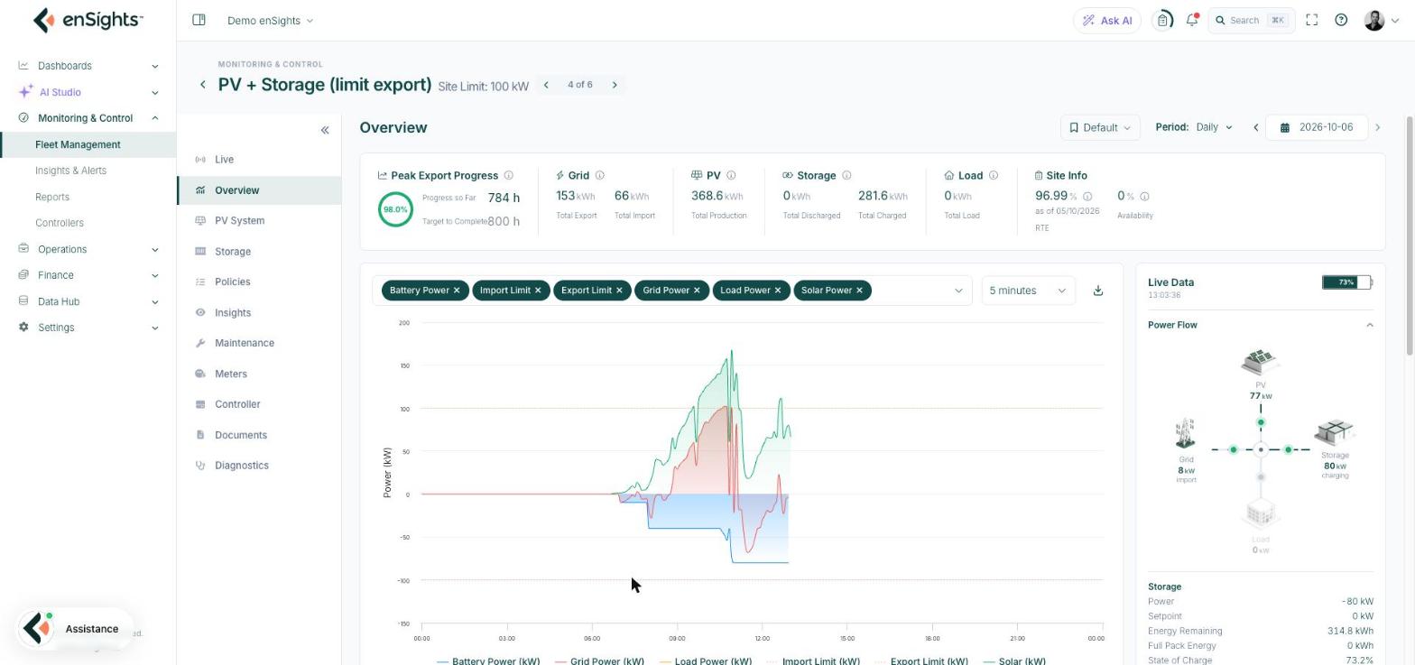Screen dimensions: 1415x665
Task: Open the notifications bell
Action: tap(1192, 20)
